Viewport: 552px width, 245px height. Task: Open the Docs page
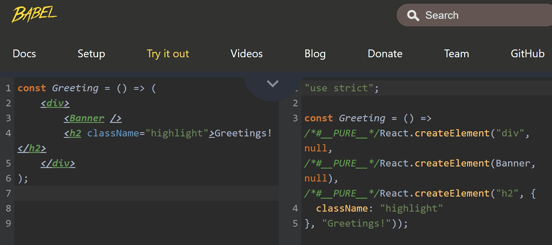pyautogui.click(x=24, y=54)
